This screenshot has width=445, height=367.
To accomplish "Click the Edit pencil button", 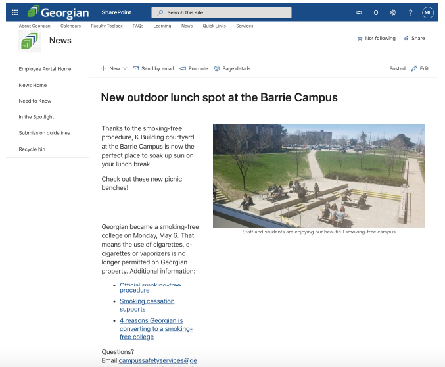I will pos(419,68).
